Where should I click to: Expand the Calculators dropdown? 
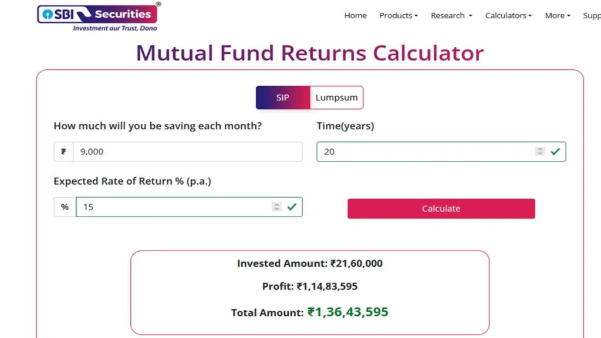508,16
